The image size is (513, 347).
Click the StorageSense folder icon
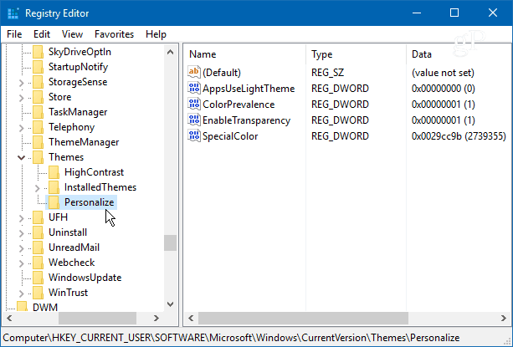pos(38,82)
